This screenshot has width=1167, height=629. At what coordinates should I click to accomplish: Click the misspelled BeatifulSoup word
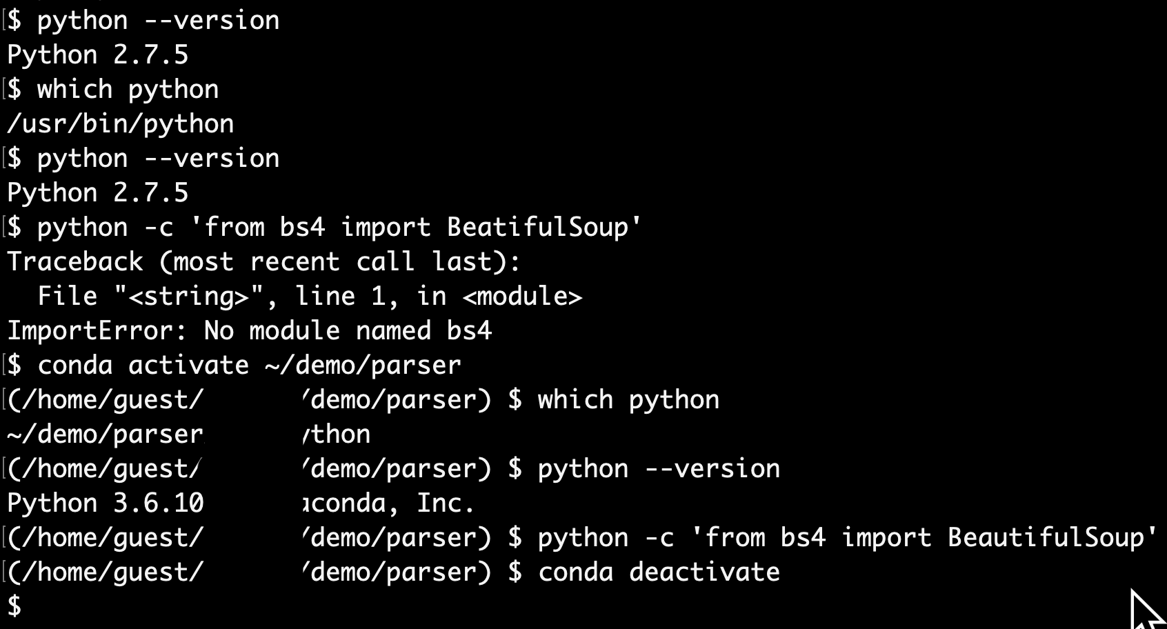(x=538, y=228)
